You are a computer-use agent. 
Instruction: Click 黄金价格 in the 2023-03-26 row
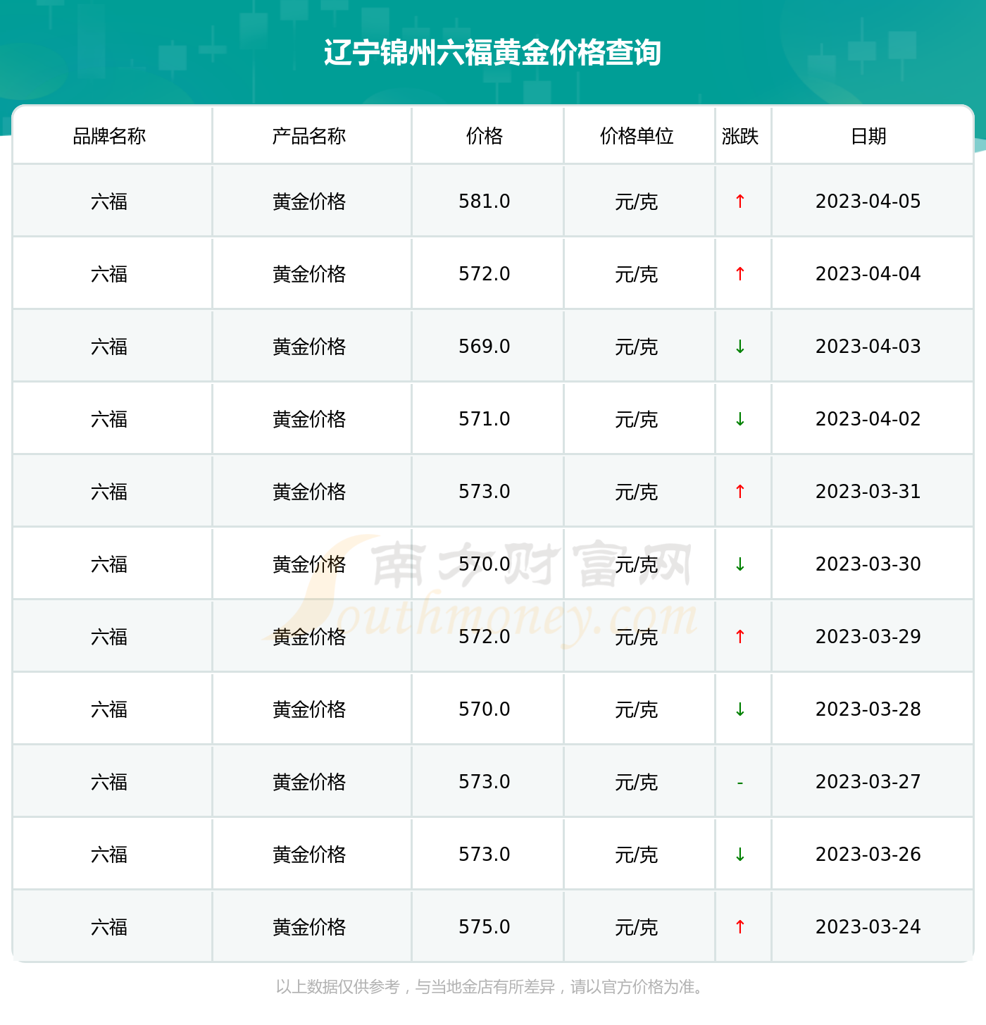point(309,855)
